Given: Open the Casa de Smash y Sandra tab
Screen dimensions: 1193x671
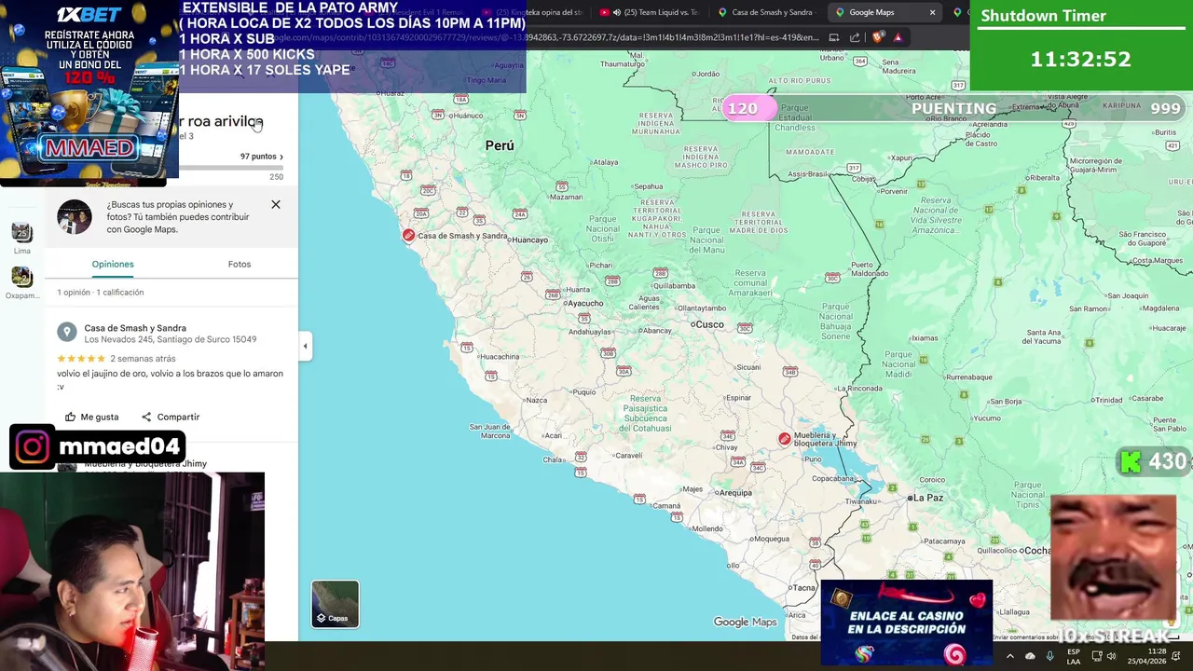Looking at the screenshot, I should coord(772,12).
